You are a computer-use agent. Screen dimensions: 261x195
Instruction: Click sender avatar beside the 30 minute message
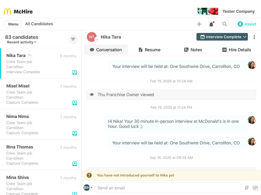tap(252, 120)
